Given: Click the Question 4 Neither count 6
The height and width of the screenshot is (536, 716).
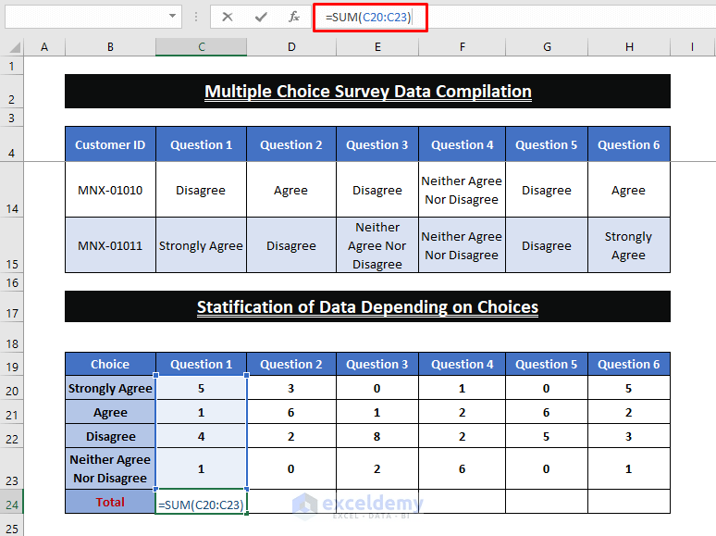Looking at the screenshot, I should pos(462,468).
